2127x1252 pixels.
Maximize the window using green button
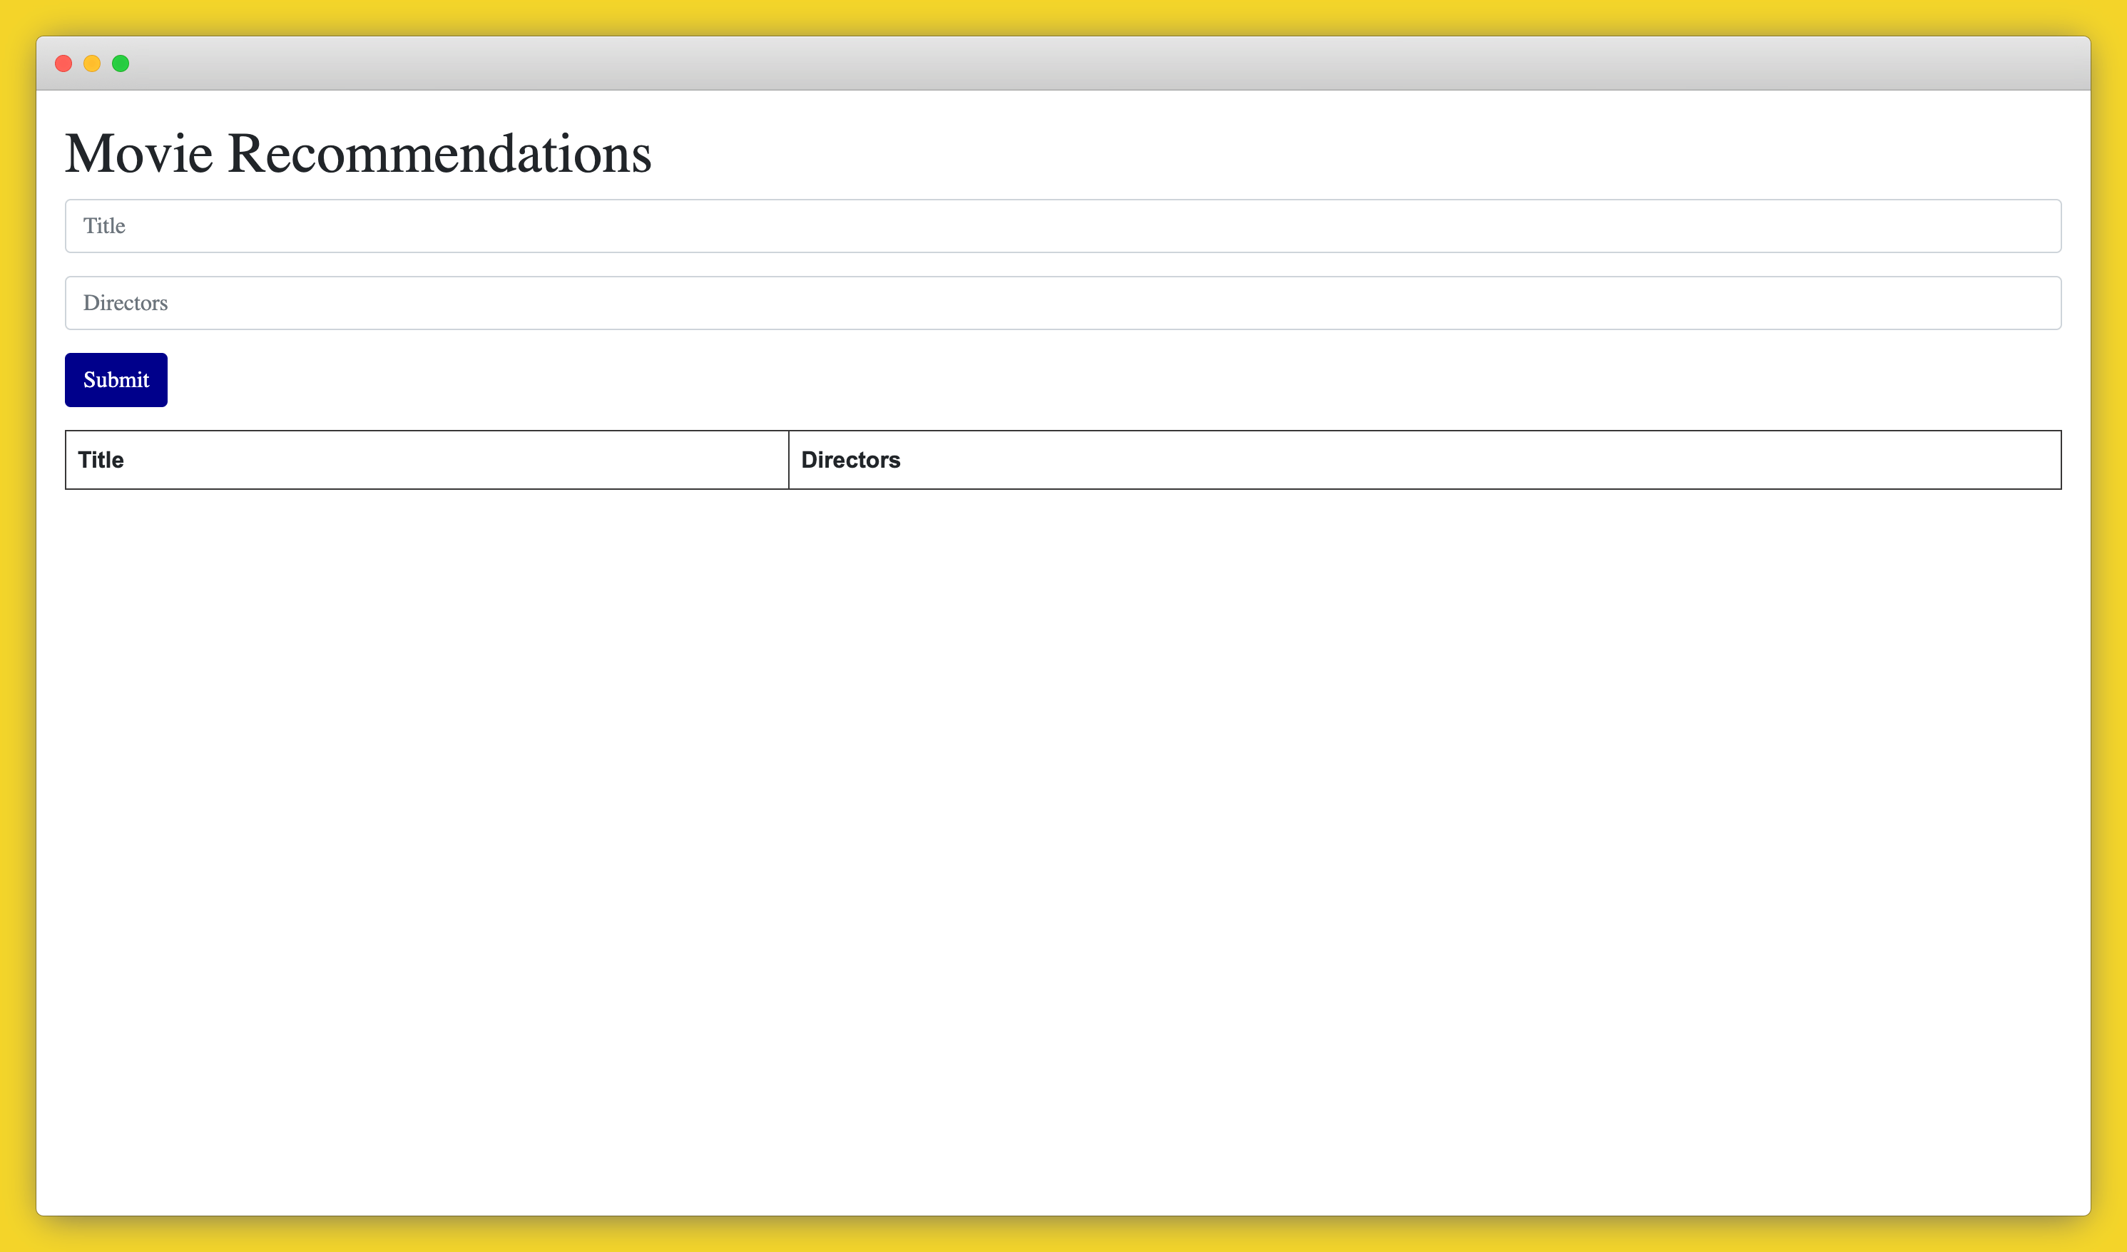tap(121, 63)
